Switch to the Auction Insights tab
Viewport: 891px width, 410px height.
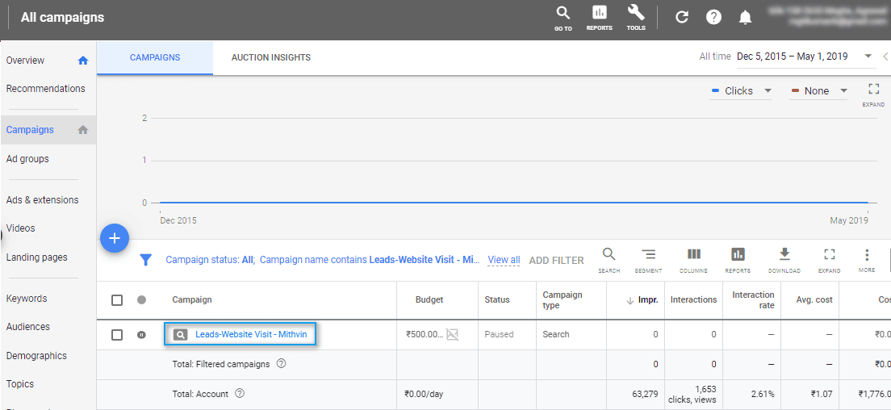tap(271, 58)
